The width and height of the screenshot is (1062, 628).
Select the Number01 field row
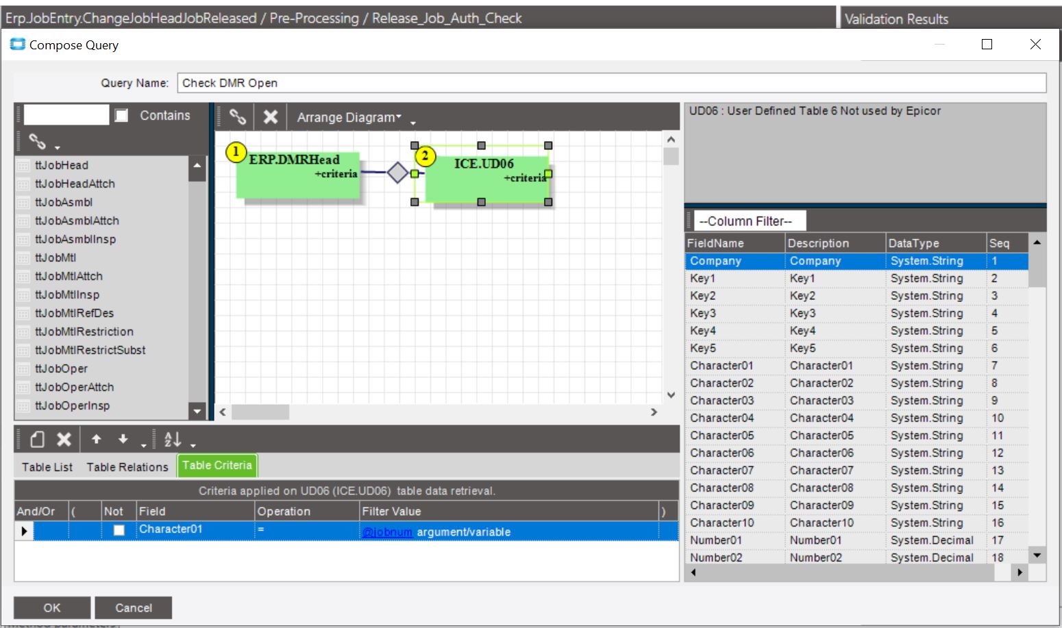pos(856,540)
